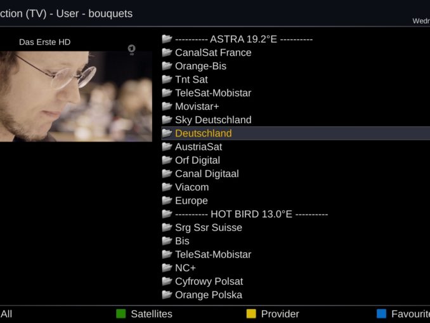The width and height of the screenshot is (430, 323).
Task: Click the folder icon beside Orange-Bis
Action: 167,65
